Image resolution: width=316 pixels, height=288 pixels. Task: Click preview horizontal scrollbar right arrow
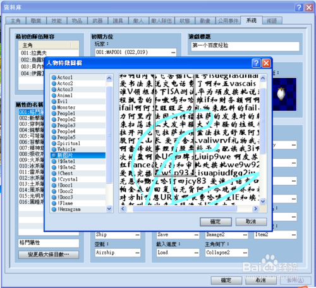pos(256,209)
